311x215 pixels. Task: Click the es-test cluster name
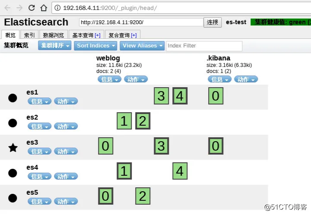236,22
